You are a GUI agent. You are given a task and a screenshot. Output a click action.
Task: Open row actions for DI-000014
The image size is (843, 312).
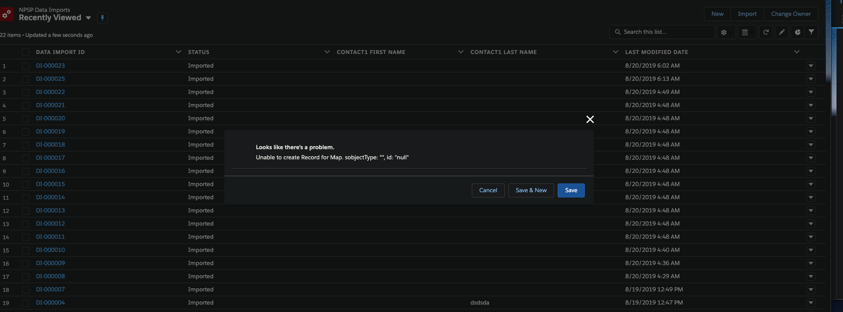[x=811, y=197]
